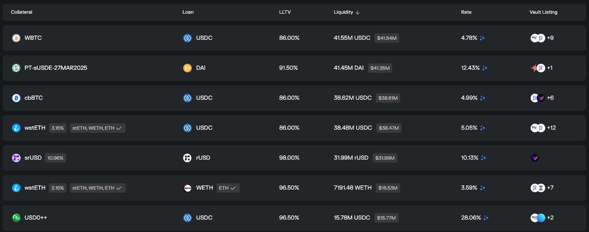Open the +9 vault listings for WBTC
This screenshot has width=589, height=232.
pyautogui.click(x=550, y=38)
